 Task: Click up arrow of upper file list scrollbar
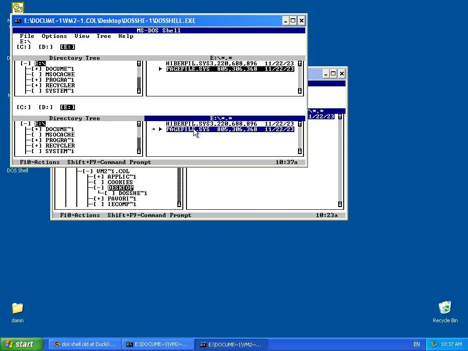coord(300,64)
